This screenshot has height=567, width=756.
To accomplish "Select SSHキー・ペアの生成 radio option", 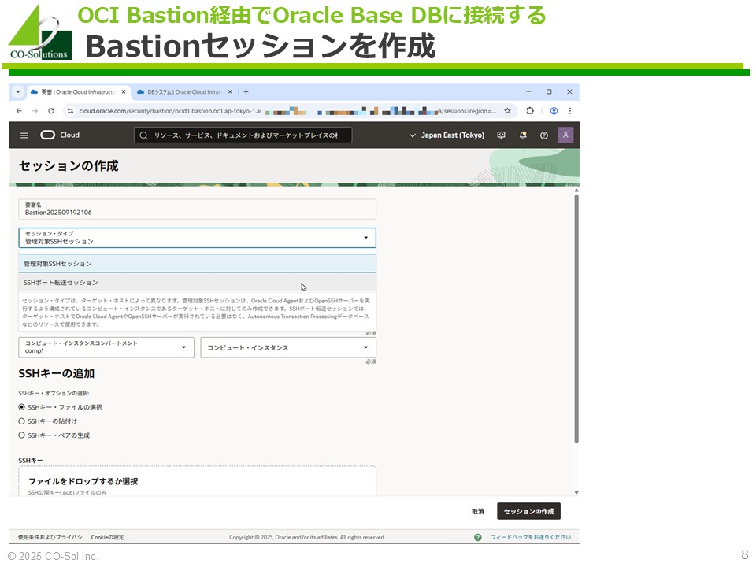I will coord(22,435).
